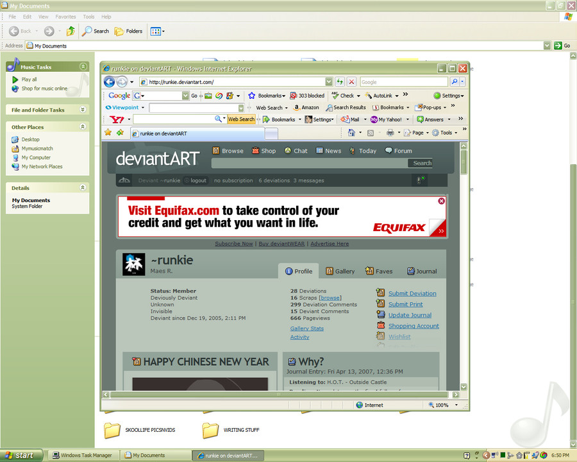Click the Subscribe Now link
Image resolution: width=577 pixels, height=462 pixels.
[x=233, y=244]
